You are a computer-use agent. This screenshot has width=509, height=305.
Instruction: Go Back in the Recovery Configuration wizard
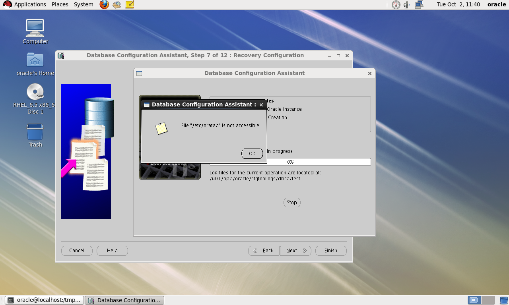pos(264,251)
